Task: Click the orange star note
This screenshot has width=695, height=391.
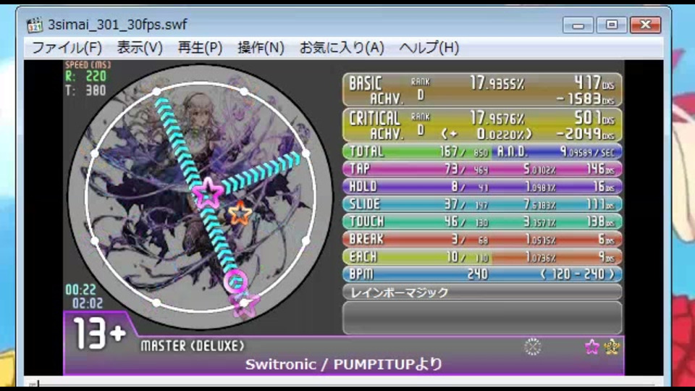Action: 240,213
